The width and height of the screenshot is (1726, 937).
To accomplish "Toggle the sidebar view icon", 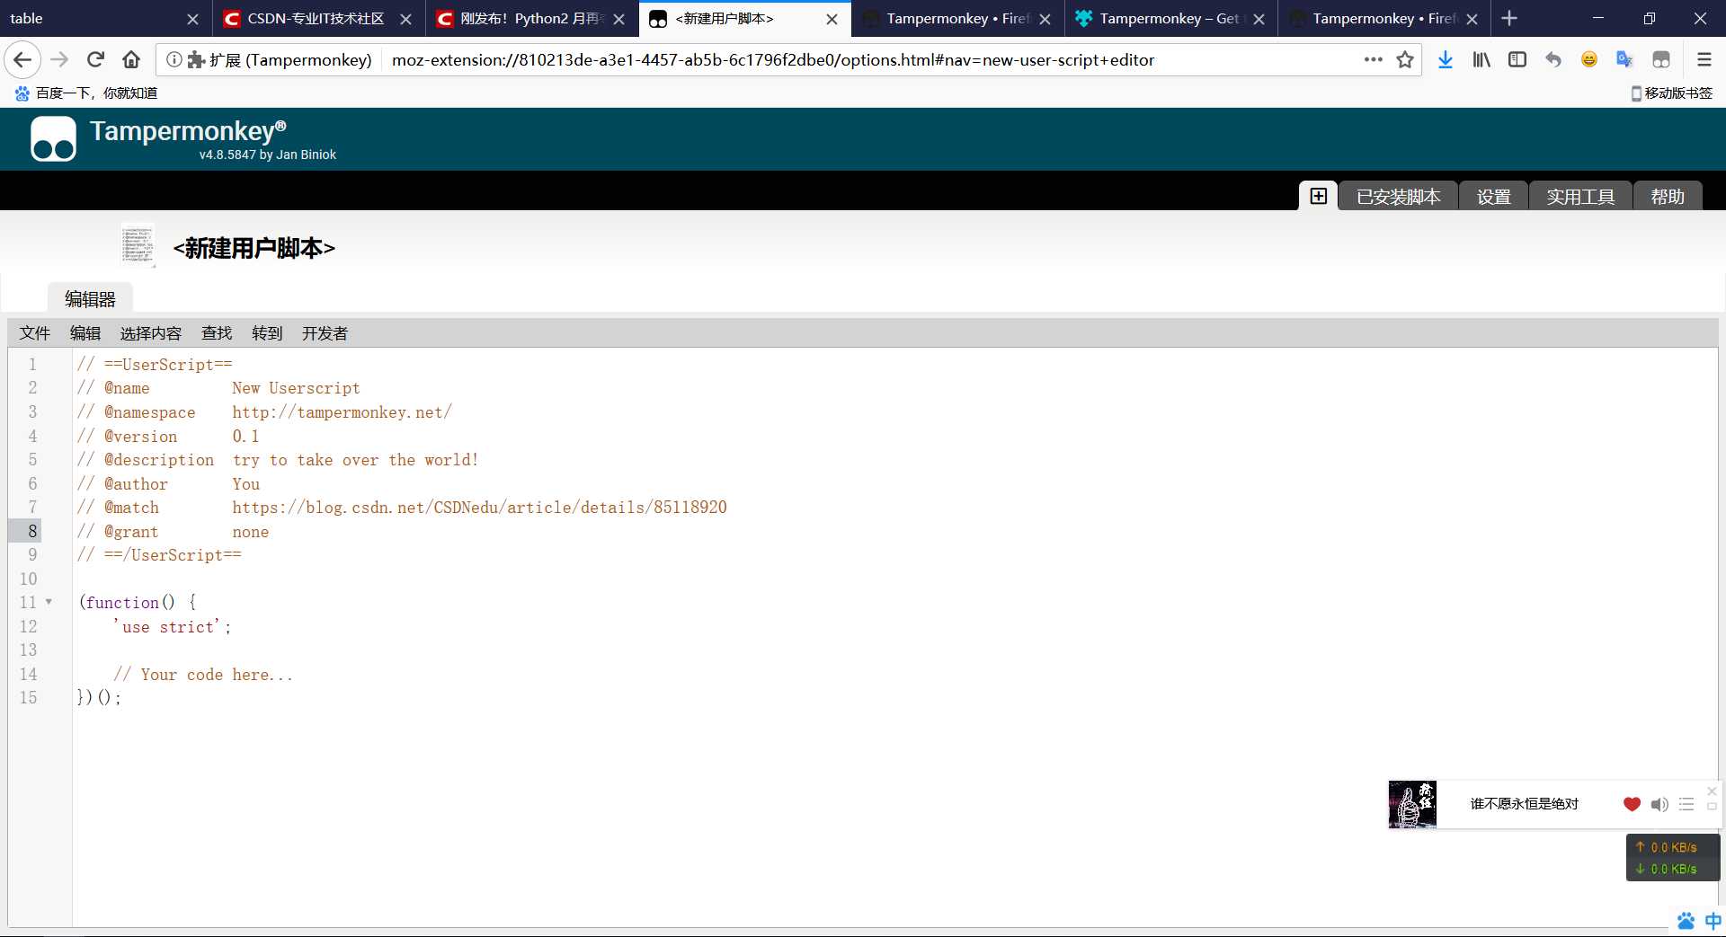I will [x=1517, y=60].
